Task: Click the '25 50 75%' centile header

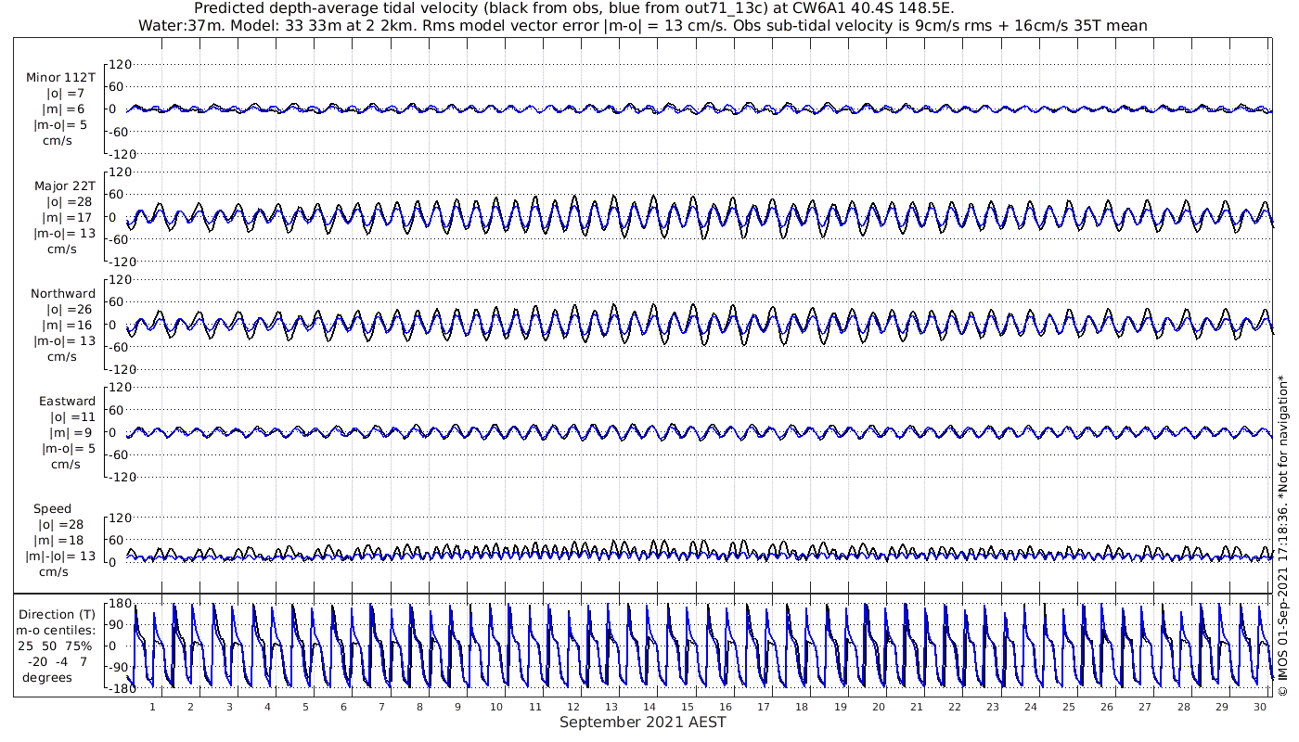Action: pos(56,646)
